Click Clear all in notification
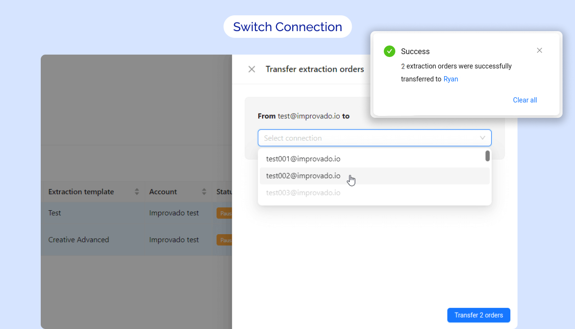 [525, 100]
